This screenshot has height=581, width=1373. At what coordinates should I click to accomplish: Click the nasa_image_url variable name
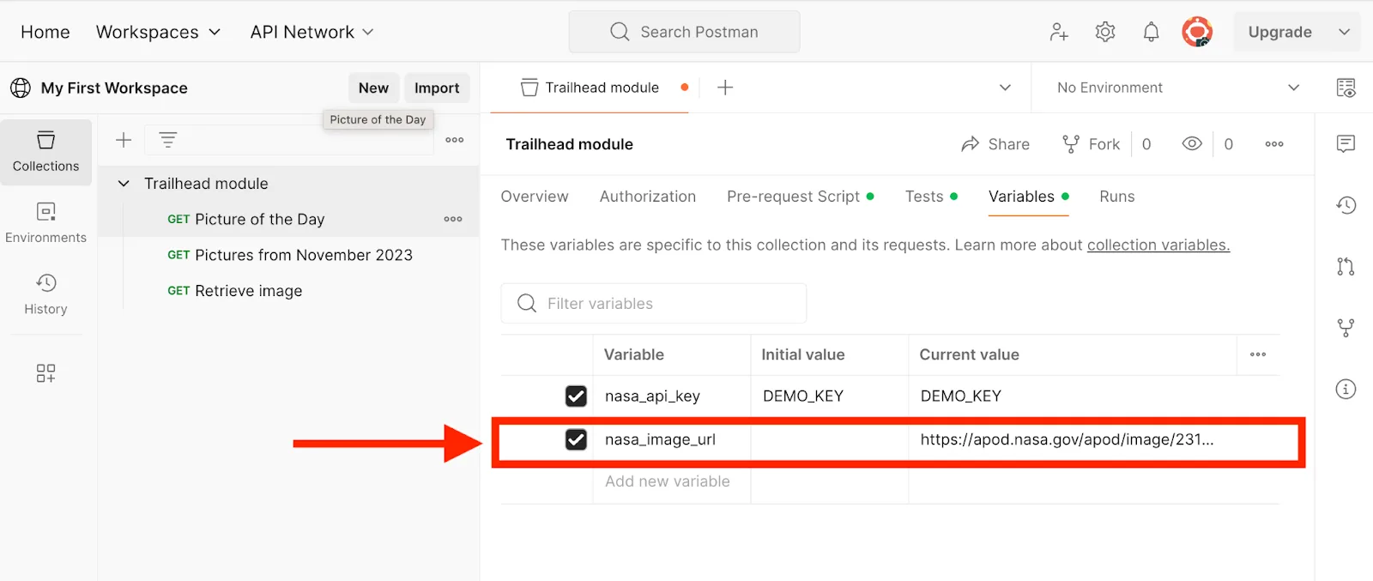(x=660, y=439)
